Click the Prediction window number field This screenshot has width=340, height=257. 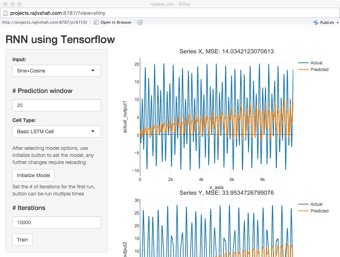pos(57,105)
